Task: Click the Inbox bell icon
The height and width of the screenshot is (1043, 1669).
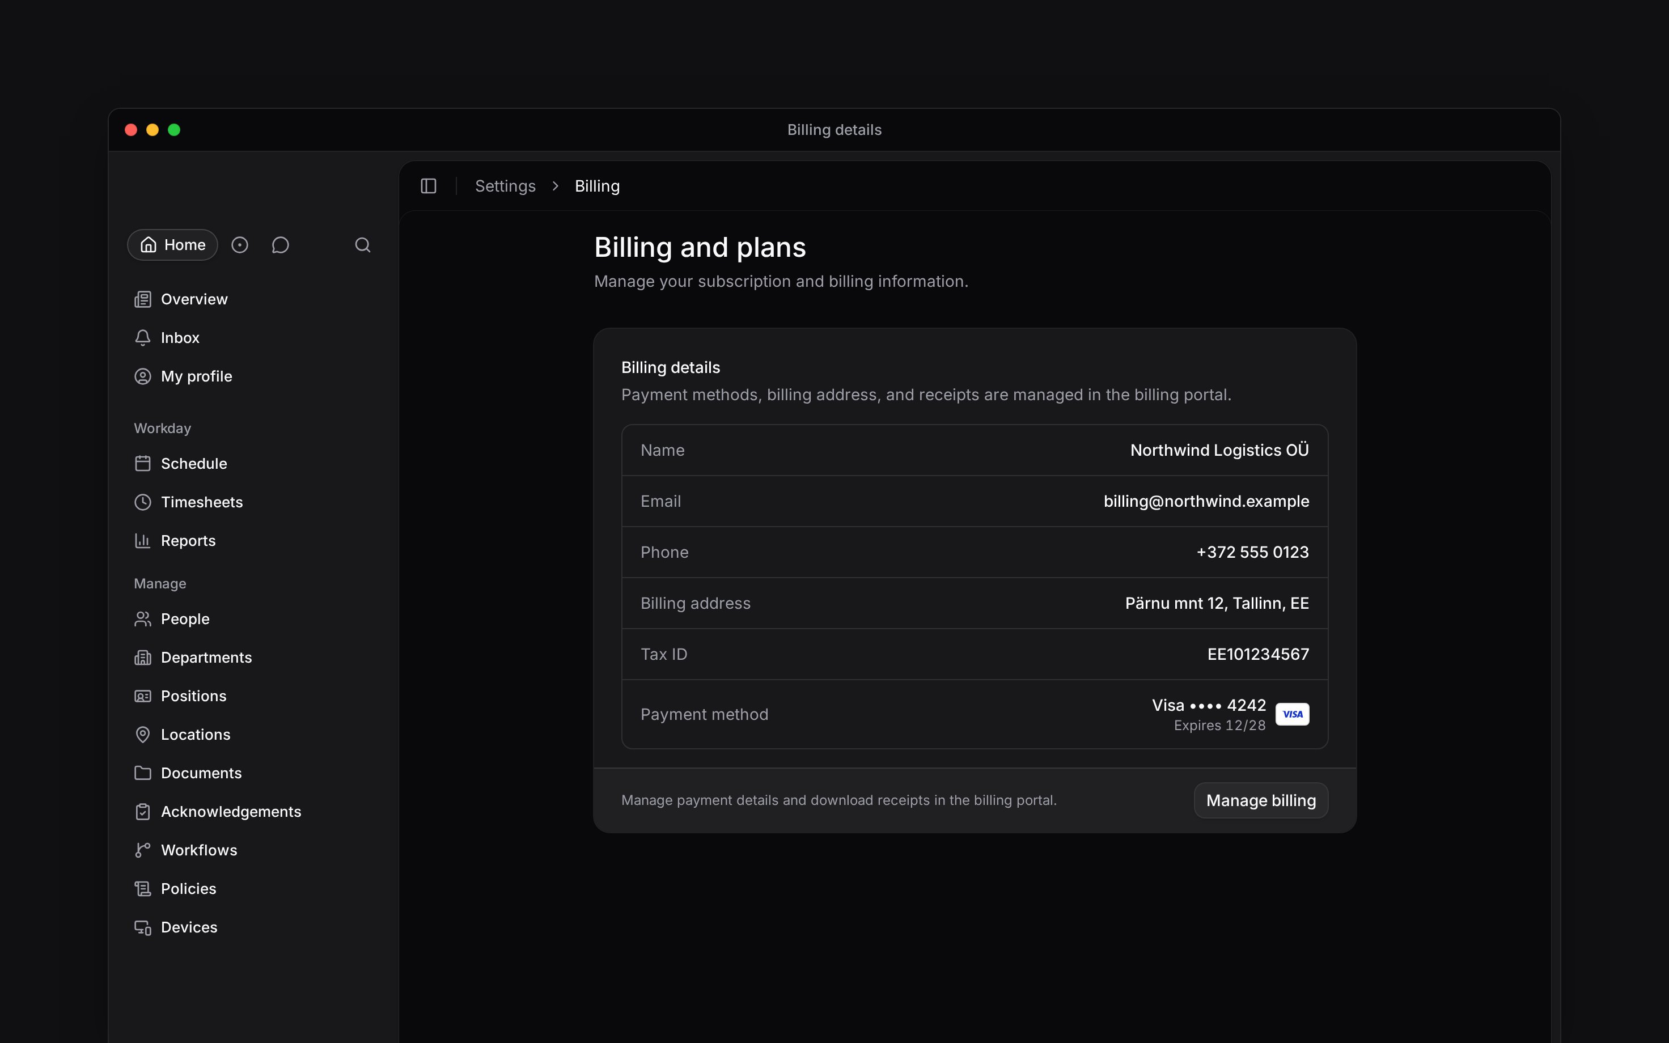Action: tap(143, 338)
